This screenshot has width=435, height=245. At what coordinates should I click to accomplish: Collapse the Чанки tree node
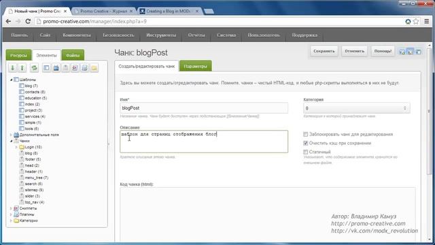click(11, 141)
